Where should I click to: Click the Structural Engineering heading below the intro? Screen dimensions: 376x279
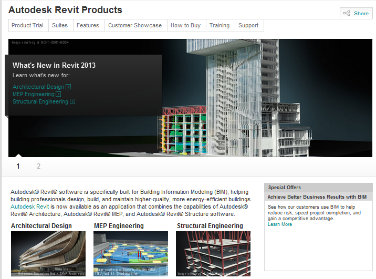click(x=210, y=226)
